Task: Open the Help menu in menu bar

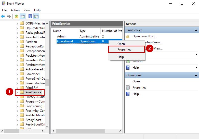Action: click(x=37, y=10)
